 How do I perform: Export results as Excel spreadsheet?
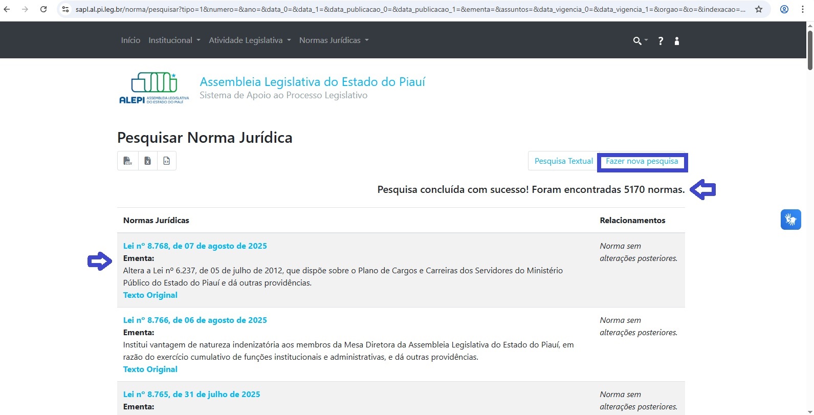[x=147, y=161]
